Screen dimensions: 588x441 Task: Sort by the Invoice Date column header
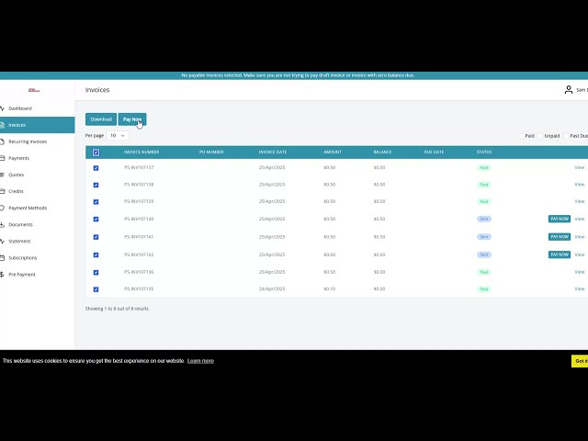pos(273,152)
